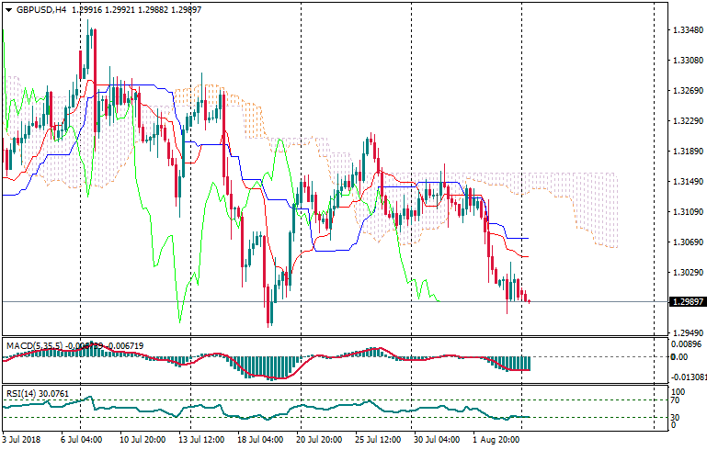
Task: Click the divider between main chart and MACD
Action: pyautogui.click(x=331, y=337)
